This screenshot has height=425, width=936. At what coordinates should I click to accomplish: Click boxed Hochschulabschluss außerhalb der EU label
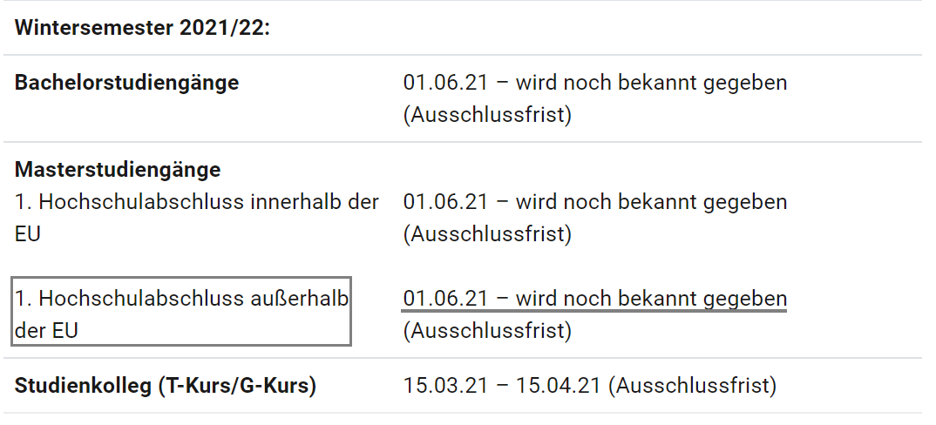[181, 311]
